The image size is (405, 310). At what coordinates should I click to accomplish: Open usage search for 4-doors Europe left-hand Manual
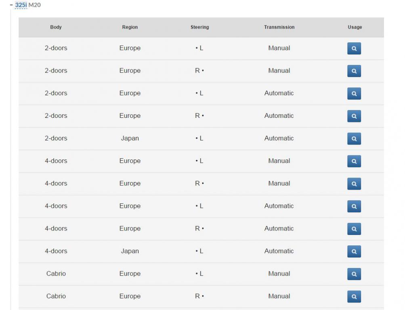pos(354,161)
